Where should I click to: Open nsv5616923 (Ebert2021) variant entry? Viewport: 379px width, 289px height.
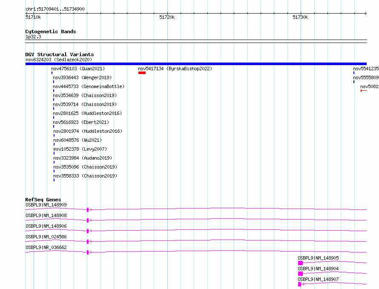pos(81,122)
